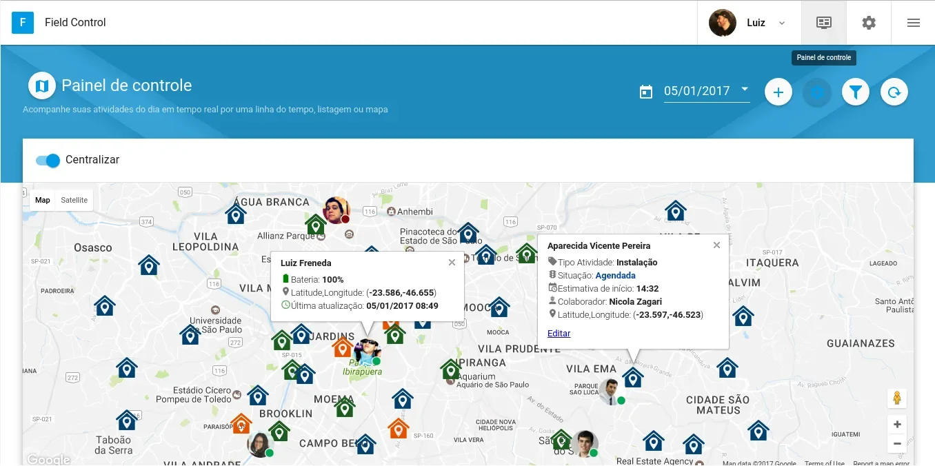The image size is (935, 466).
Task: Open the hamburger menu in the top bar
Action: [x=914, y=23]
